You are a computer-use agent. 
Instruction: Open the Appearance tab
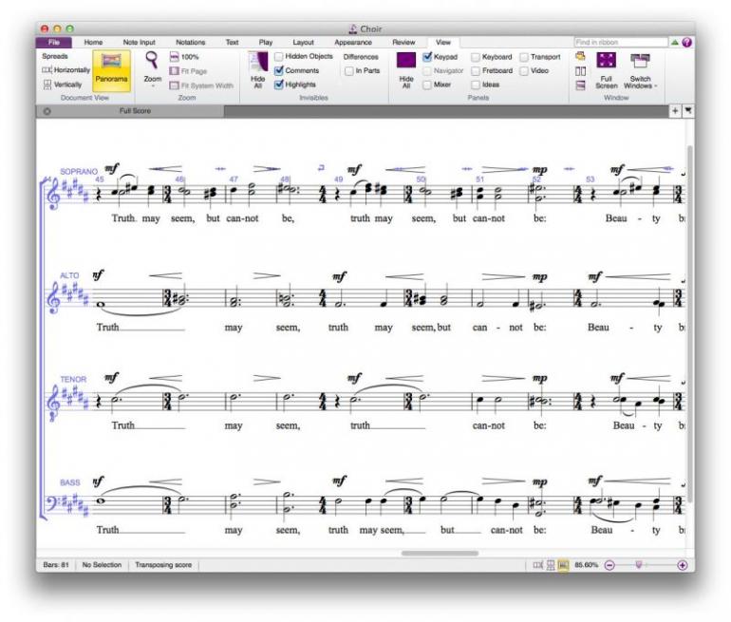click(x=353, y=43)
